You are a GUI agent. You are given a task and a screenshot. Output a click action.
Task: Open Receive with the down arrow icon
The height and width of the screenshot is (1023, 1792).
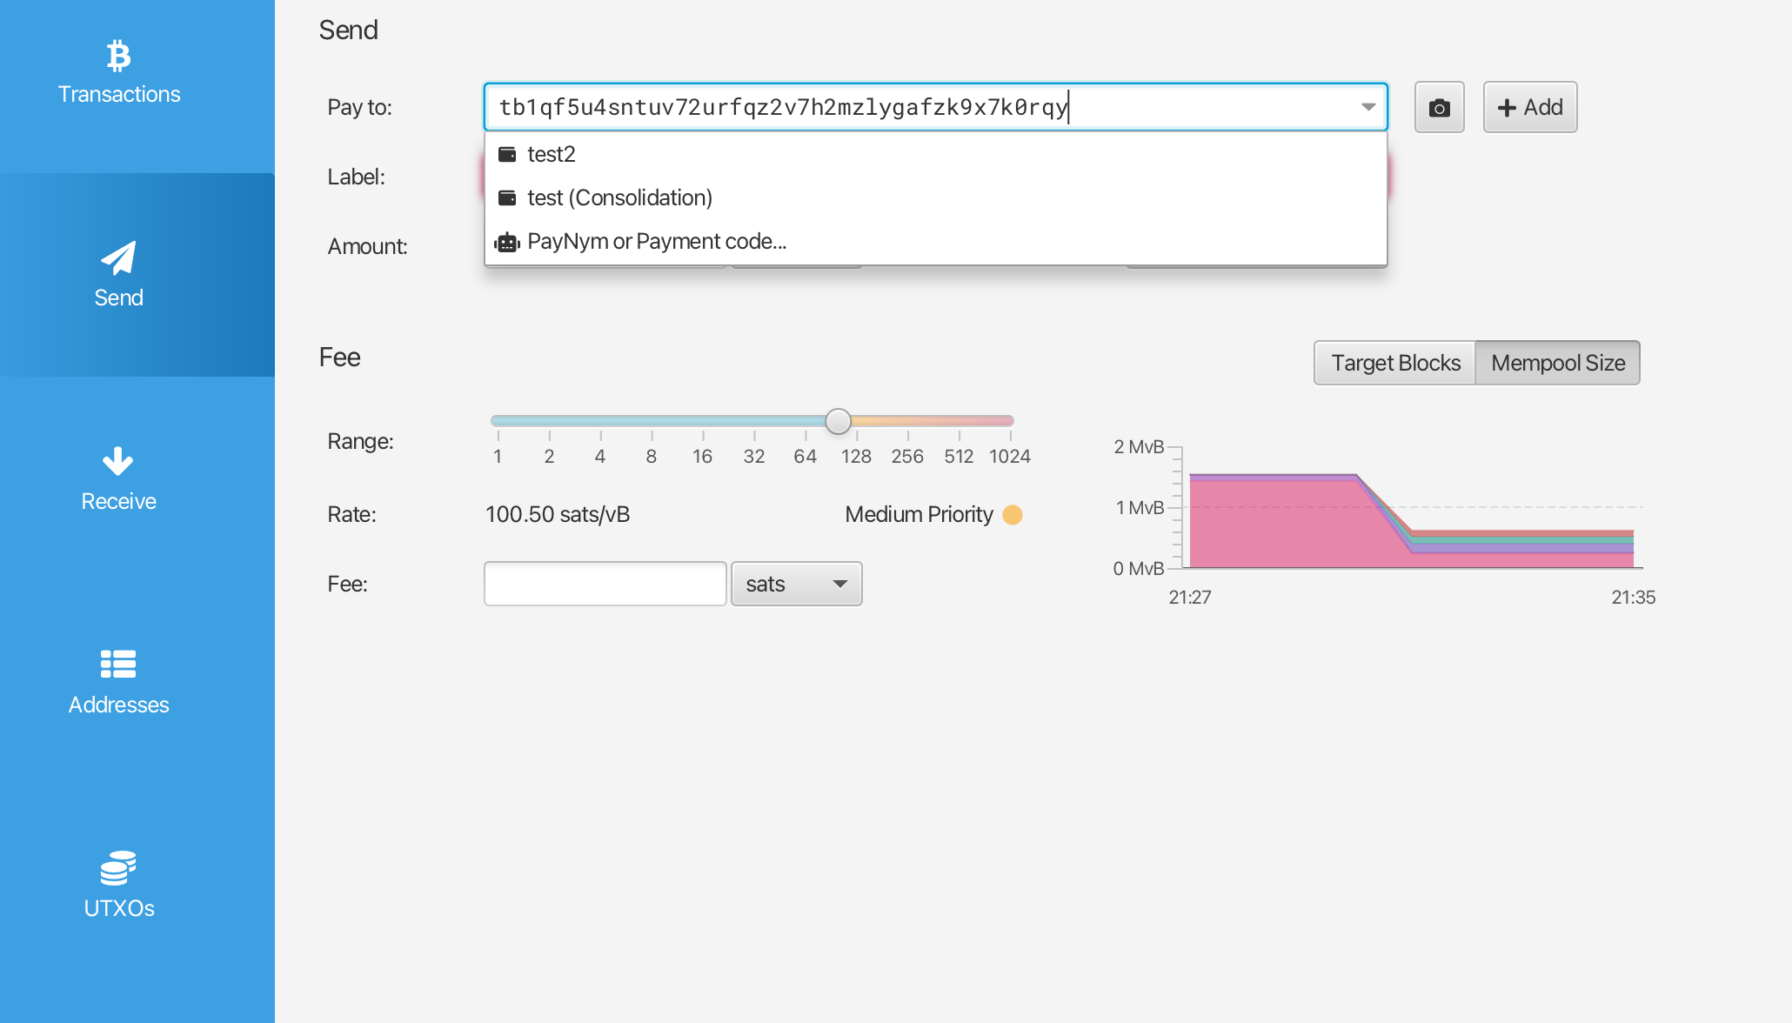point(118,461)
